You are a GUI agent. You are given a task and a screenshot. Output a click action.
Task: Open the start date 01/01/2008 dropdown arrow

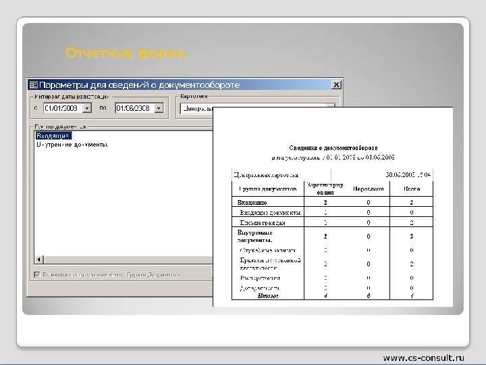[87, 108]
